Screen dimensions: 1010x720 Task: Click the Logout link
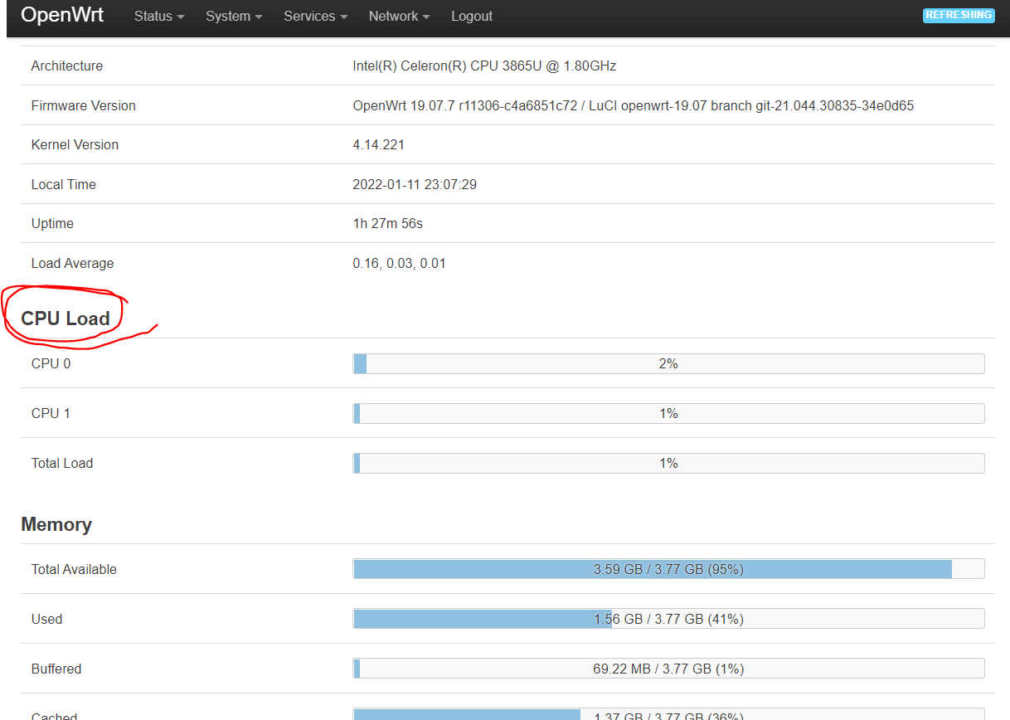coord(472,16)
